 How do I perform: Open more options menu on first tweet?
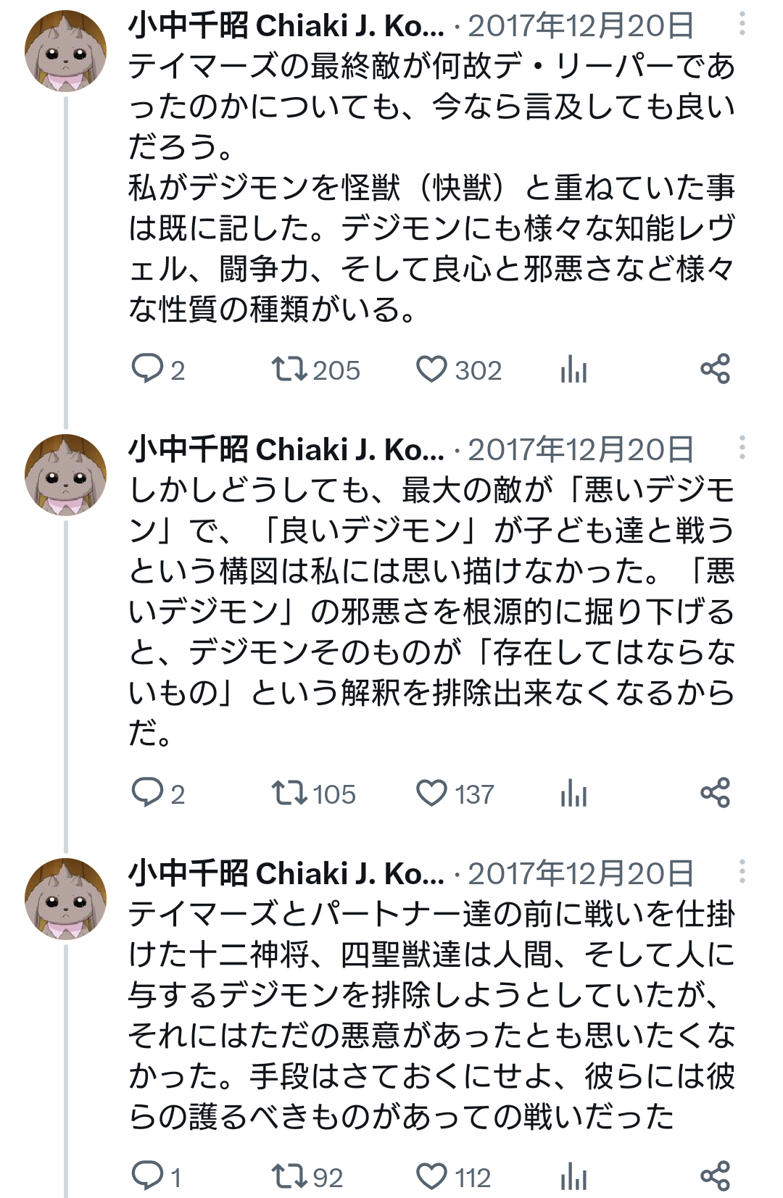742,25
